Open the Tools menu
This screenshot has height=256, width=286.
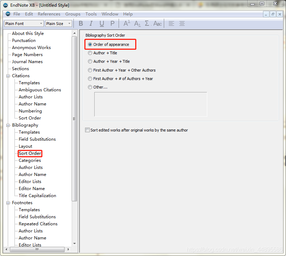click(91, 14)
